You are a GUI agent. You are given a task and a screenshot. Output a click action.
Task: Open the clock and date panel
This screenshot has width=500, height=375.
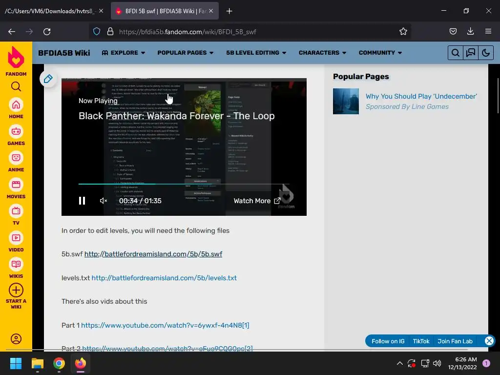[462, 363]
